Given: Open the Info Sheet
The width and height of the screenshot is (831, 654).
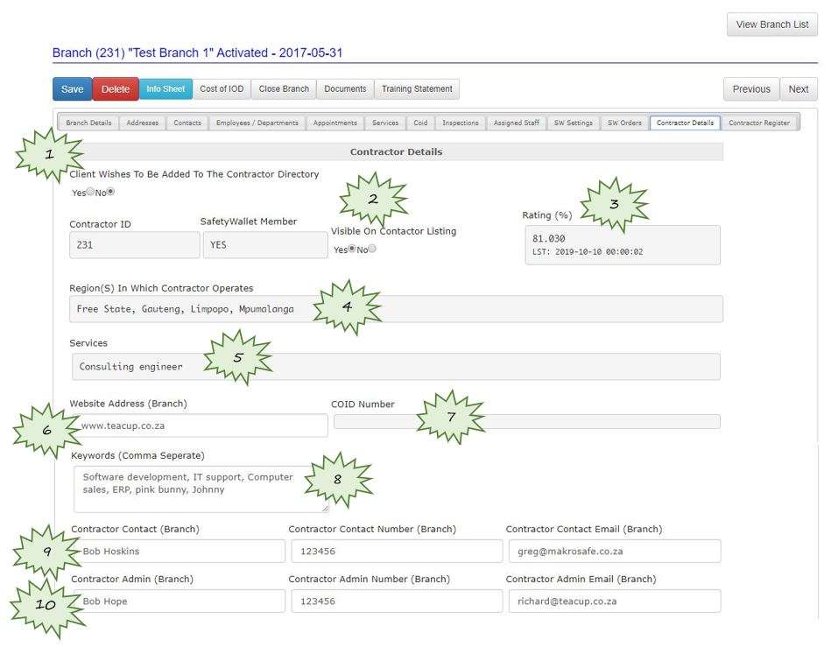Looking at the screenshot, I should coord(165,88).
